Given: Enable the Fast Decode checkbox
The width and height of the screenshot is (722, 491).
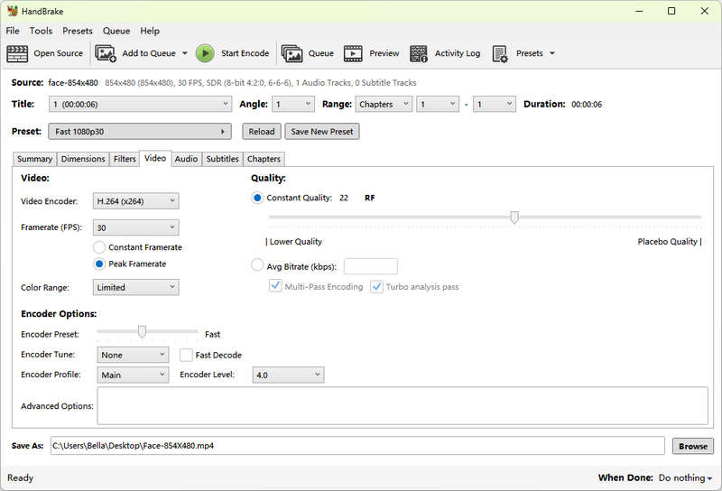Looking at the screenshot, I should (x=186, y=355).
